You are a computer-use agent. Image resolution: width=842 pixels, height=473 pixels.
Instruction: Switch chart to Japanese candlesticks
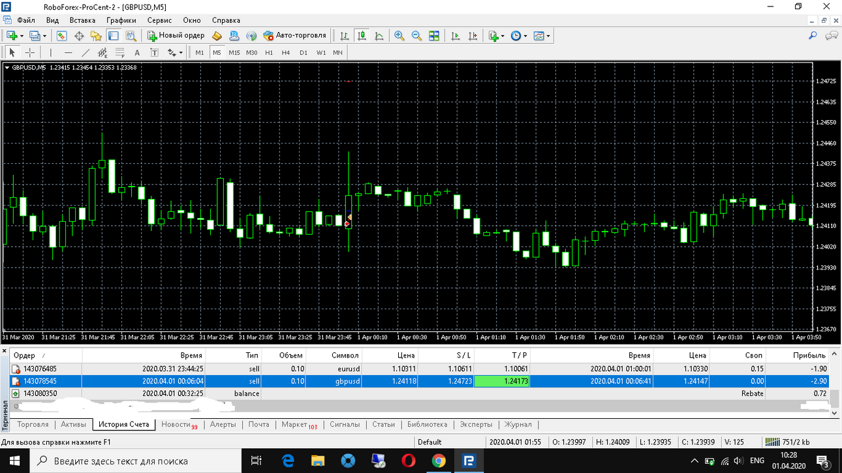[361, 36]
